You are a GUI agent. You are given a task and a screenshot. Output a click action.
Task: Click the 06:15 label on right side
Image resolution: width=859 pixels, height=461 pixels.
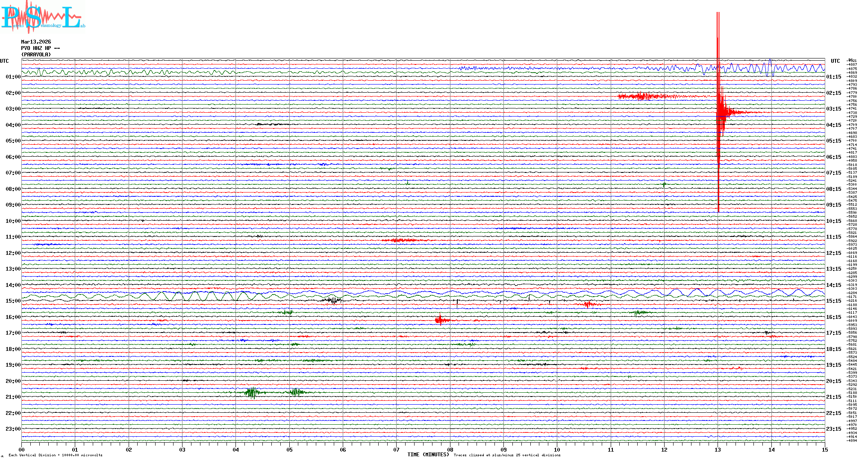[833, 157]
